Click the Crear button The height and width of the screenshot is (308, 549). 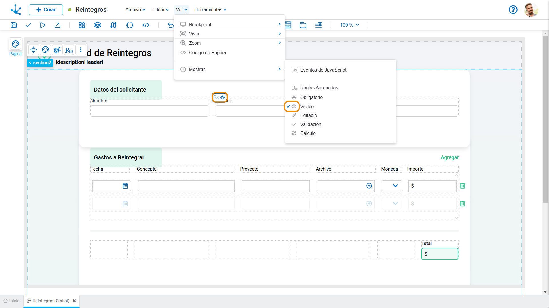tap(46, 10)
